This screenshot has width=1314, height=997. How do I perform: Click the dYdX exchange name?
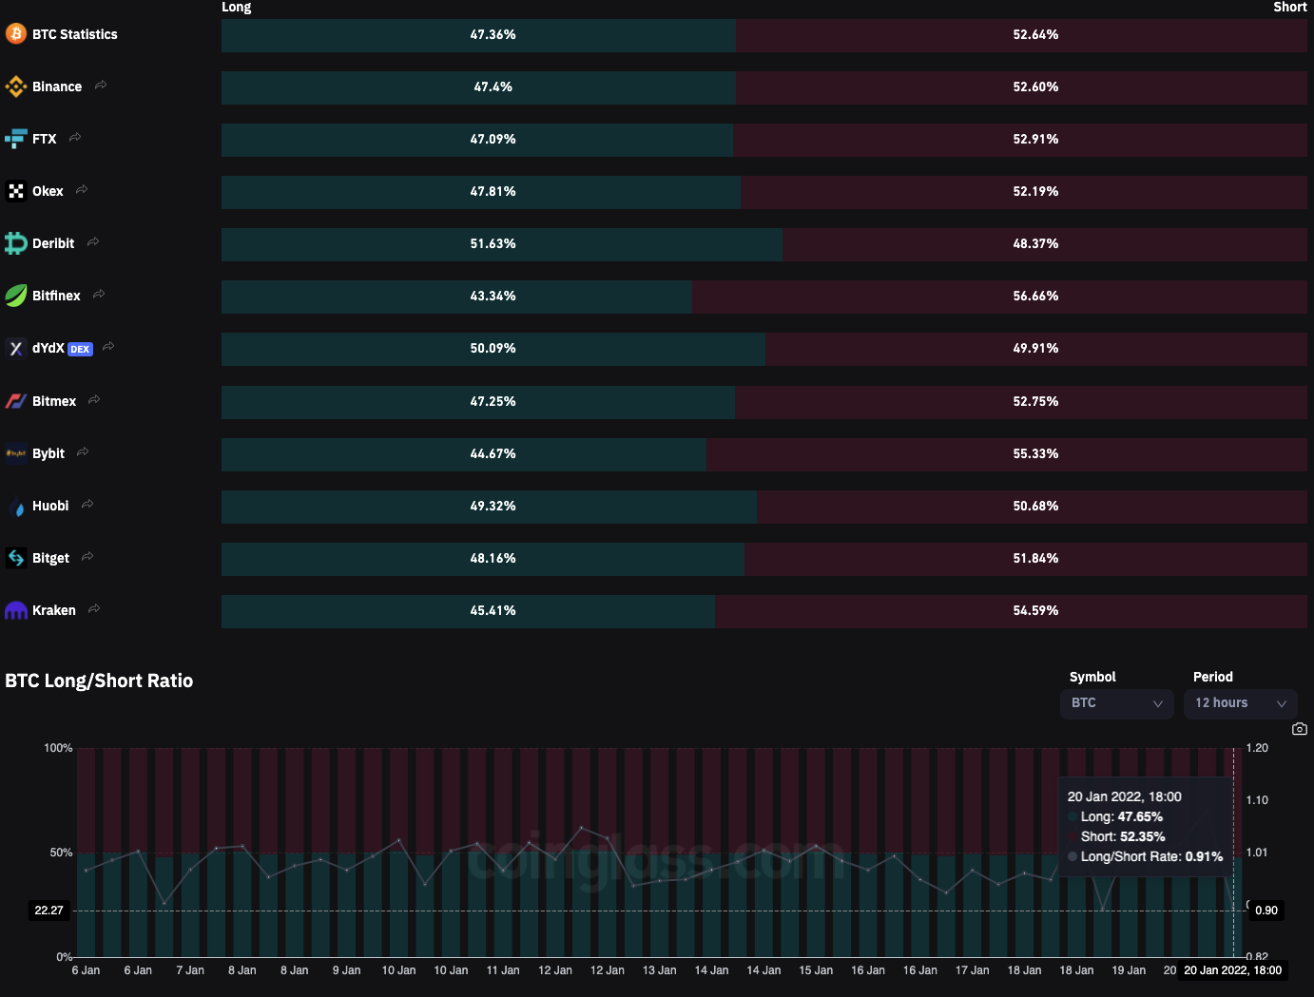(x=48, y=348)
